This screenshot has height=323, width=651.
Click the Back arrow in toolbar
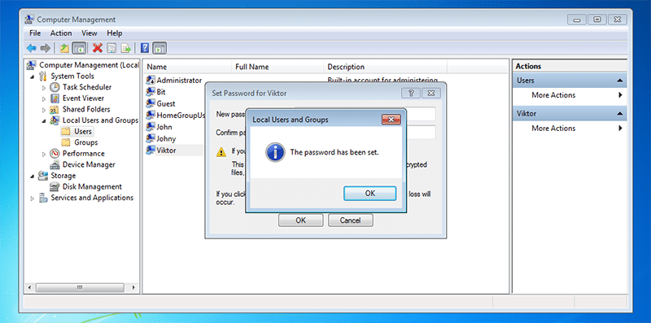click(32, 48)
